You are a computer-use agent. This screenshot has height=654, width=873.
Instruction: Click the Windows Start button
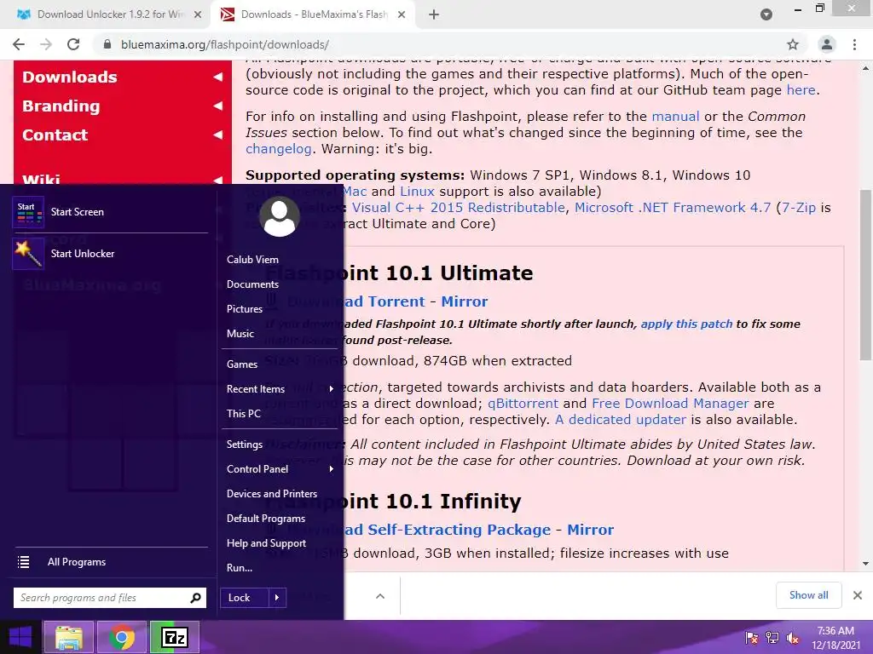pos(20,637)
